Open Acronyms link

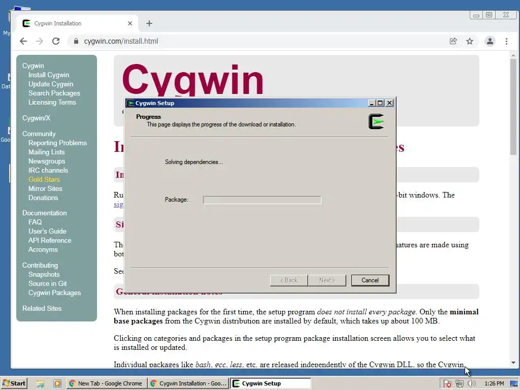point(43,249)
